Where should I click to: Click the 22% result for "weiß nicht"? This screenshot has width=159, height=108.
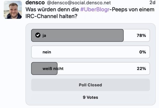point(141,68)
